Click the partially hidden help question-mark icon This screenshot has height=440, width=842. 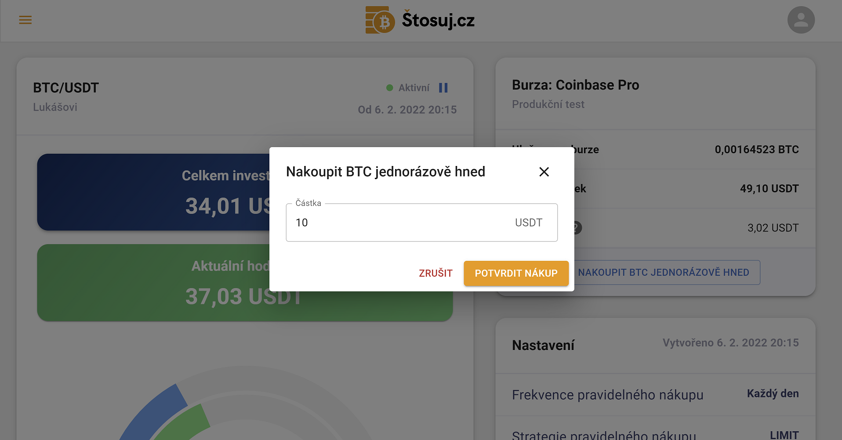tap(578, 228)
